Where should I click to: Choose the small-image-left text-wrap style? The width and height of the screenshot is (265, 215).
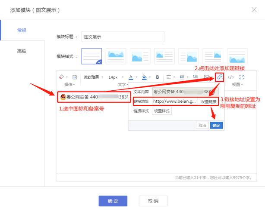pos(164,56)
